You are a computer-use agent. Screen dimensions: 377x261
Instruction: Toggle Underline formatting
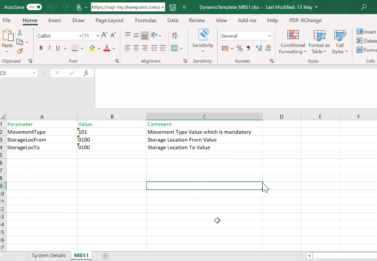58,48
